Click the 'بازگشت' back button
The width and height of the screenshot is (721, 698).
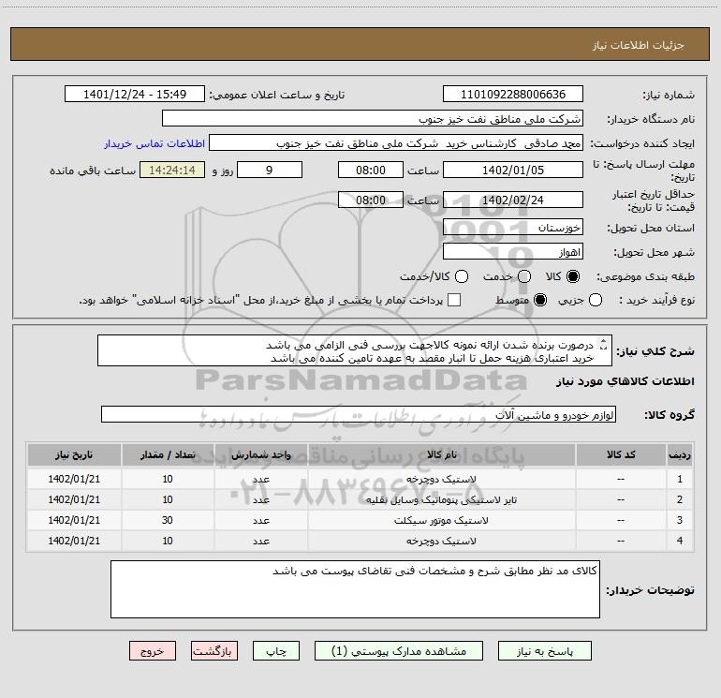[214, 651]
